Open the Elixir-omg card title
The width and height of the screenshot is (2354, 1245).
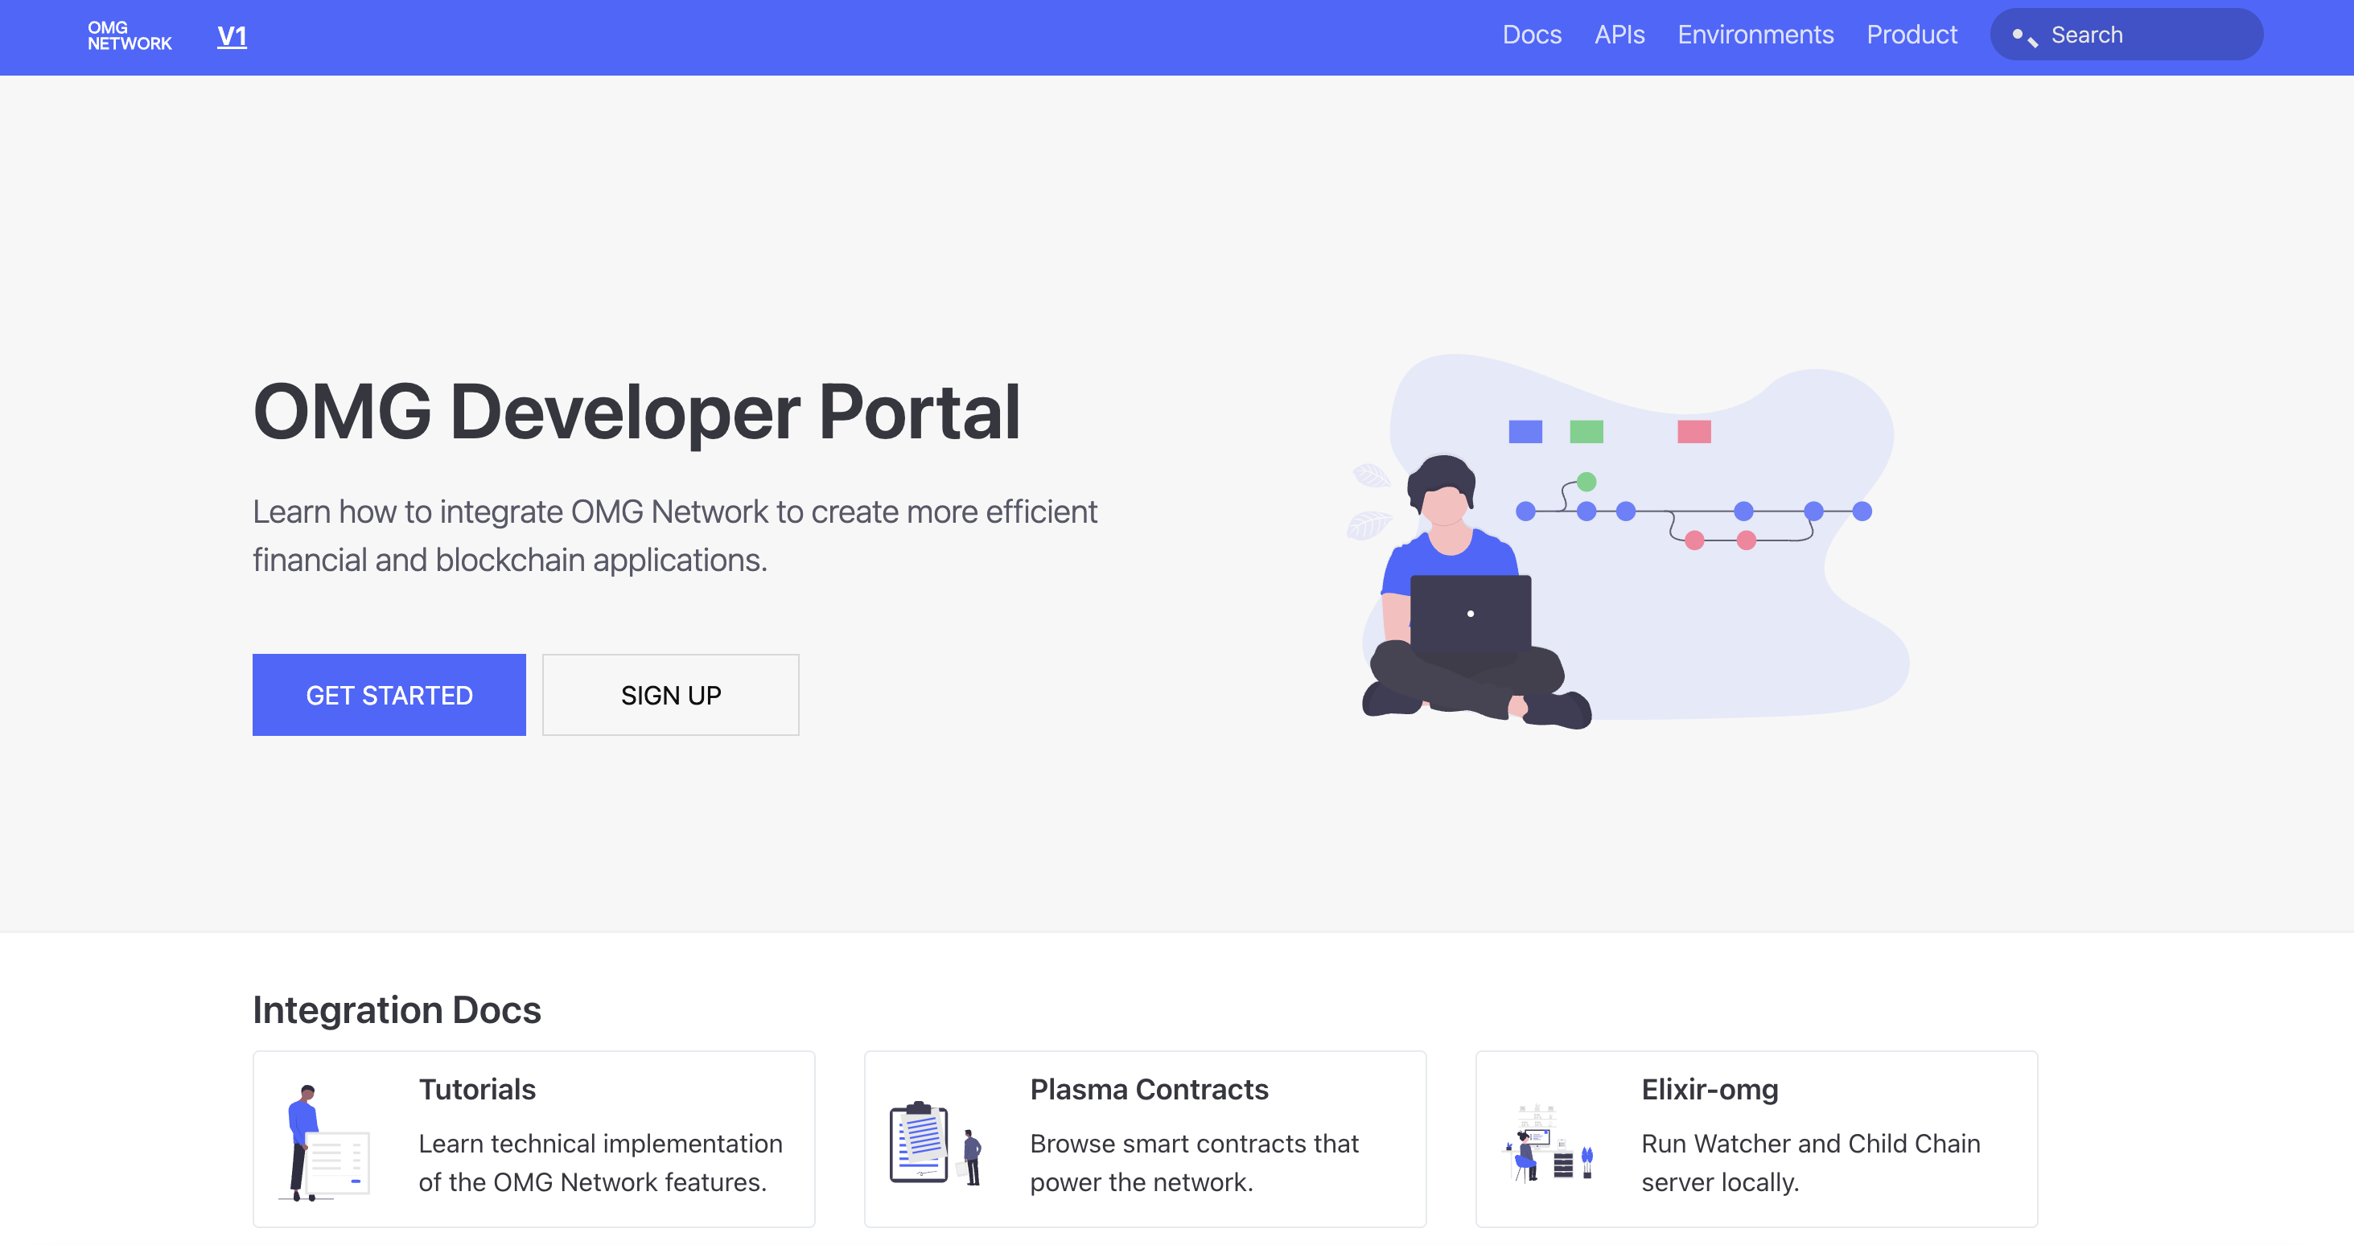(1710, 1090)
